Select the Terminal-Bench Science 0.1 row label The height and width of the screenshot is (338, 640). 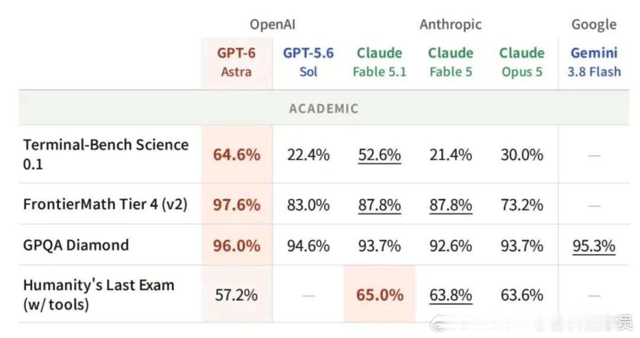coord(105,154)
